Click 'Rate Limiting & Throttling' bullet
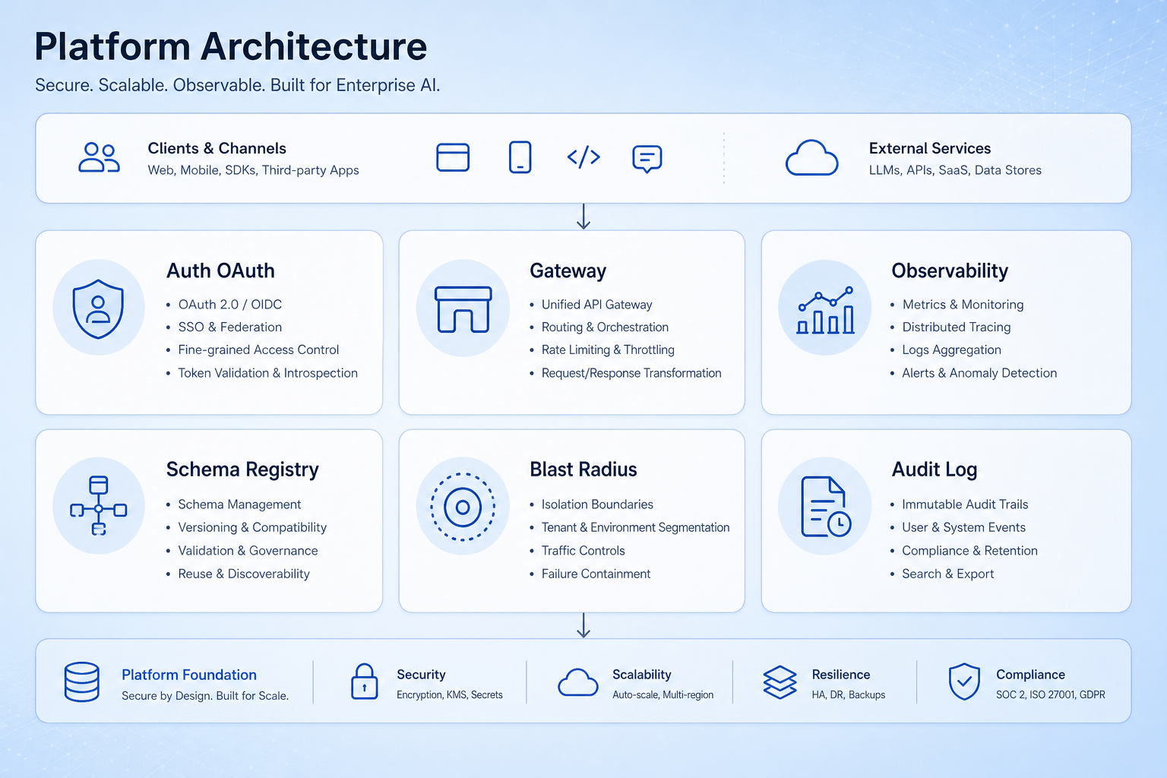 pyautogui.click(x=608, y=350)
